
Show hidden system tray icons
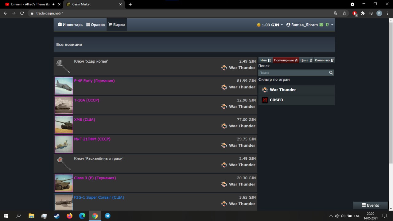click(331, 216)
